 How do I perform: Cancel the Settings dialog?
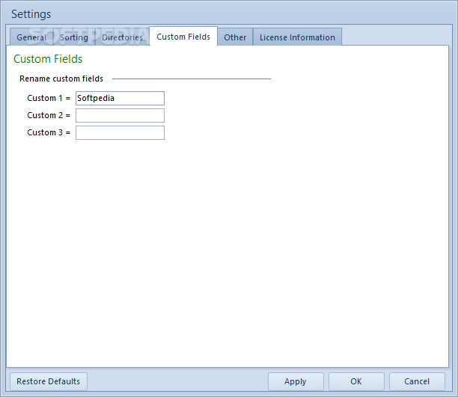click(417, 381)
